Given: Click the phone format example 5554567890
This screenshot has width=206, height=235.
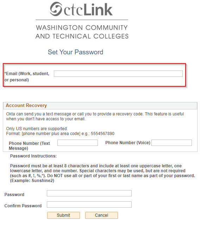Looking at the screenshot, I should click(102, 134).
